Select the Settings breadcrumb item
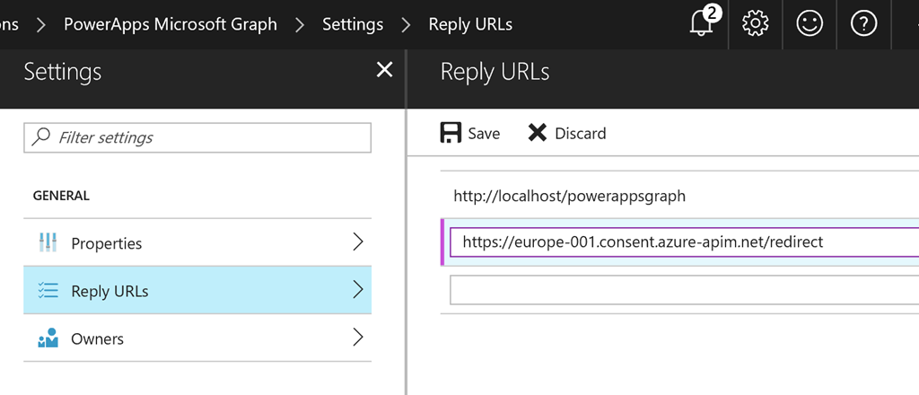Image resolution: width=919 pixels, height=395 pixels. click(353, 24)
